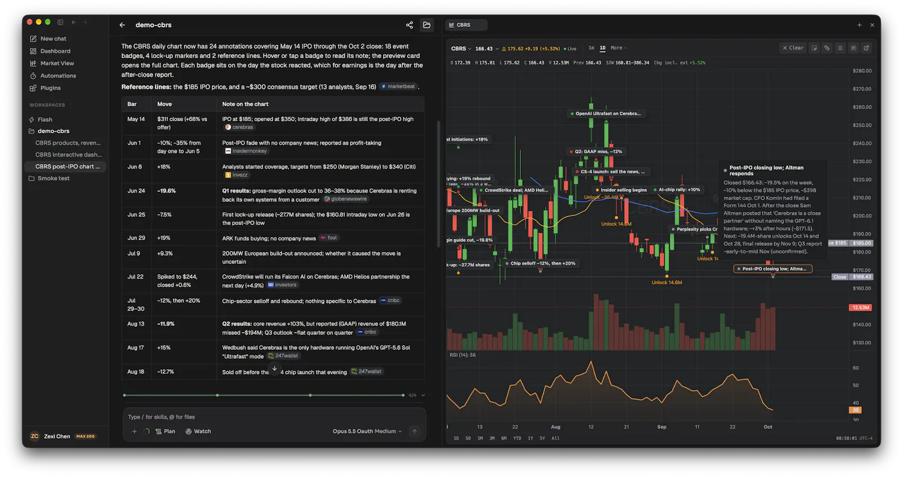Screen dimensions: 903x477
Task: Select the 1D chart interval
Action: point(602,48)
